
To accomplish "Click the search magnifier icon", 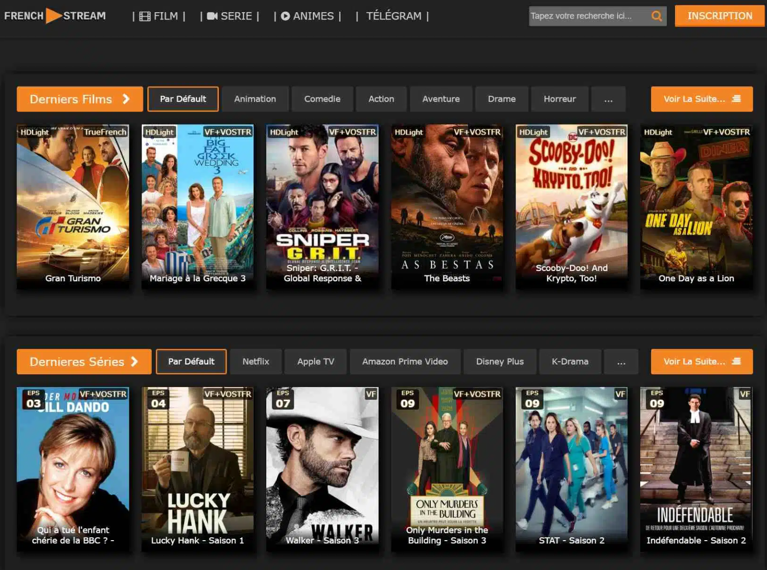I will 657,16.
